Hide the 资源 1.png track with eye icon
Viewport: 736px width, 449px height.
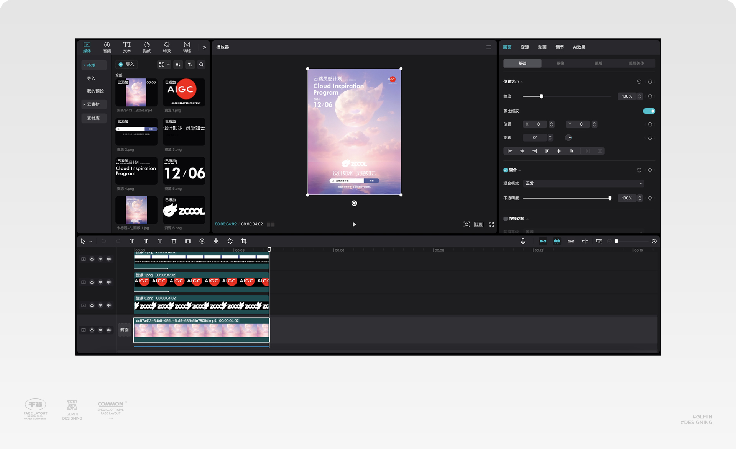pos(100,282)
